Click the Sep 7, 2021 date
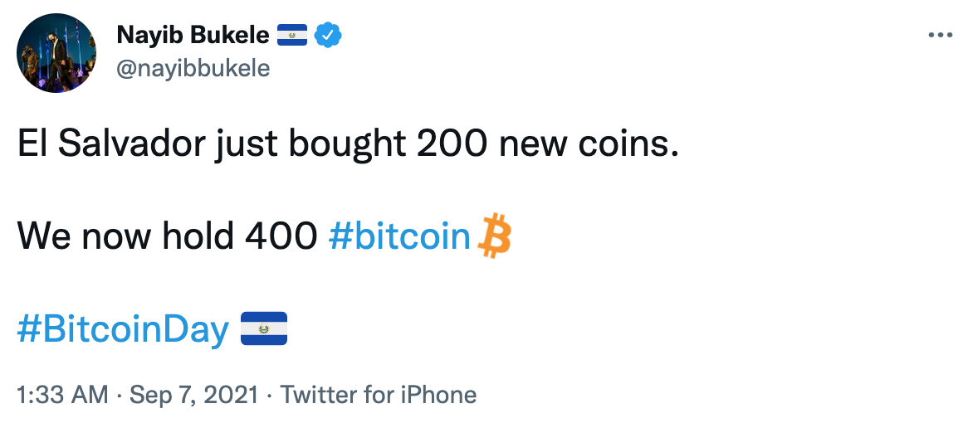Screen dimensions: 973x423 [193, 395]
